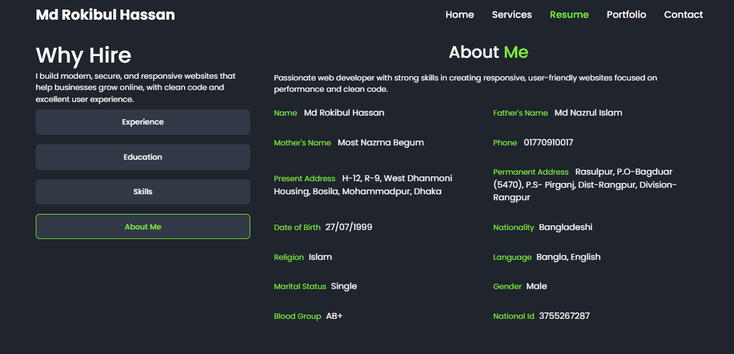Image resolution: width=734 pixels, height=354 pixels.
Task: Click the highlighted About Me button
Action: pos(142,226)
